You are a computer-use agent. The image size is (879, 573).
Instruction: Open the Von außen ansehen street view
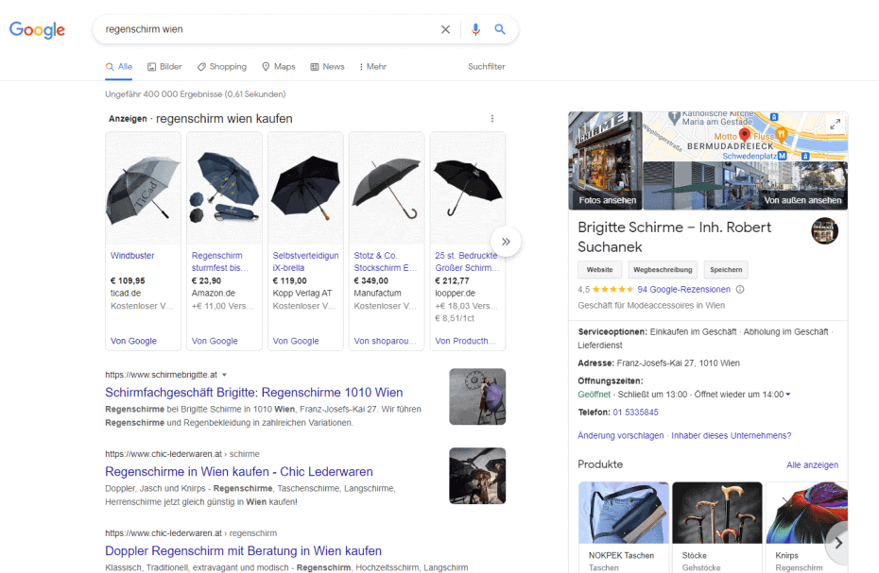point(745,185)
